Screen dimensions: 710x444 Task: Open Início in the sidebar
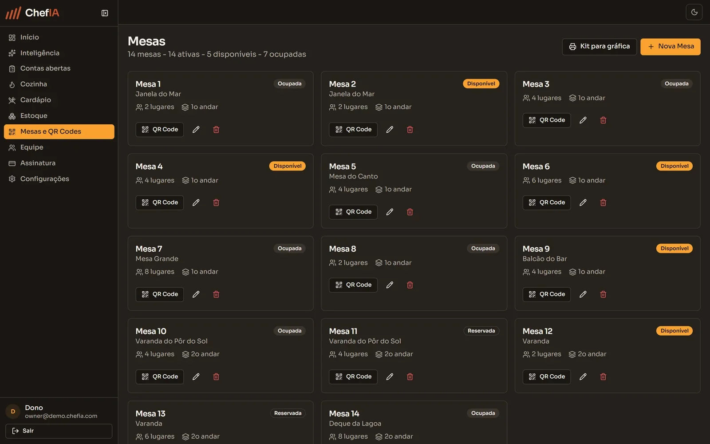click(59, 37)
